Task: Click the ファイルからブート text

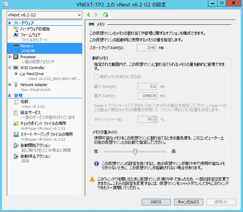Action: [x=35, y=40]
